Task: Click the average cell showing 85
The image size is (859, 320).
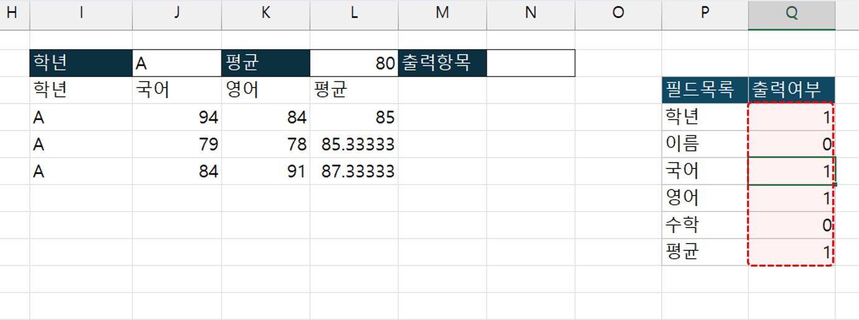Action: pyautogui.click(x=354, y=117)
